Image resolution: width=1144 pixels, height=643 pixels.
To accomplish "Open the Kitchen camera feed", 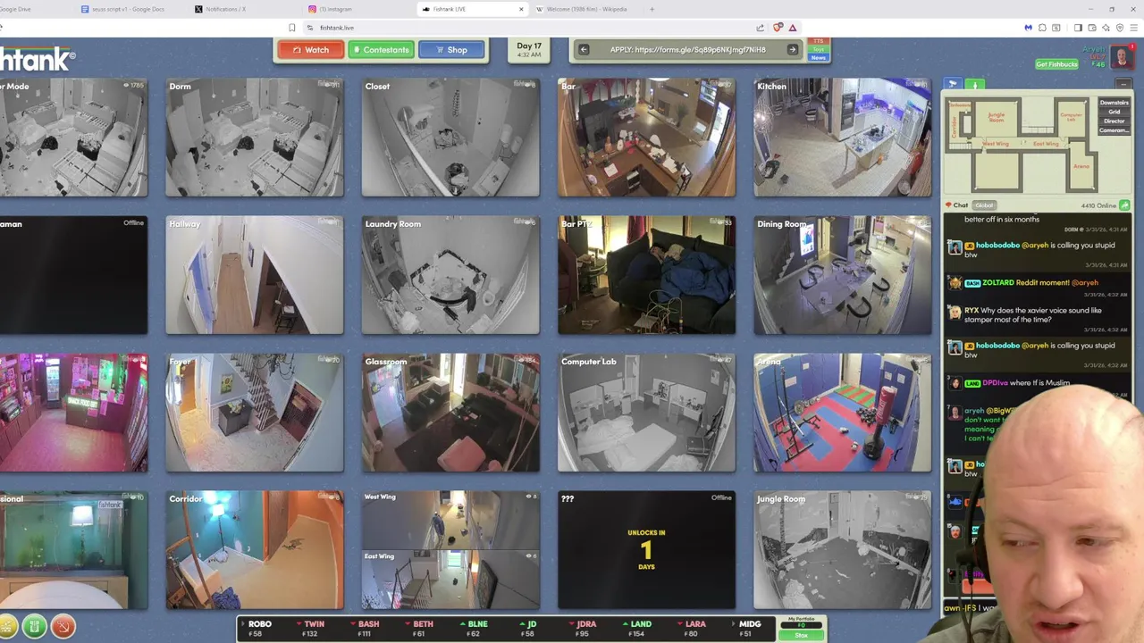I will point(843,138).
